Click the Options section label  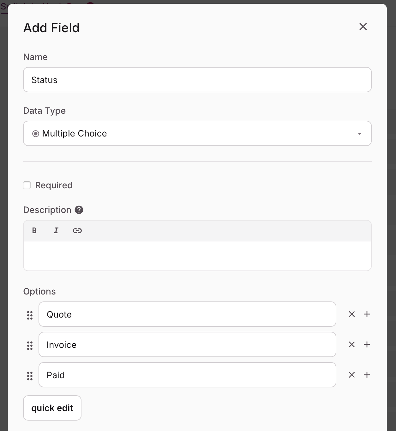pos(39,291)
